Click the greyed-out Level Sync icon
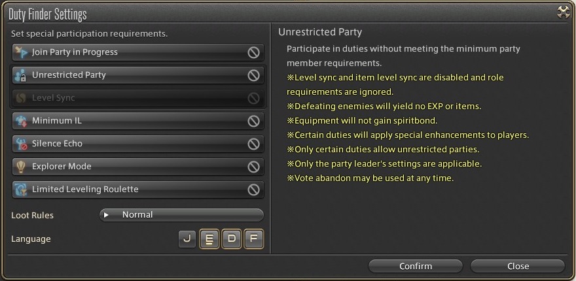 [21, 98]
